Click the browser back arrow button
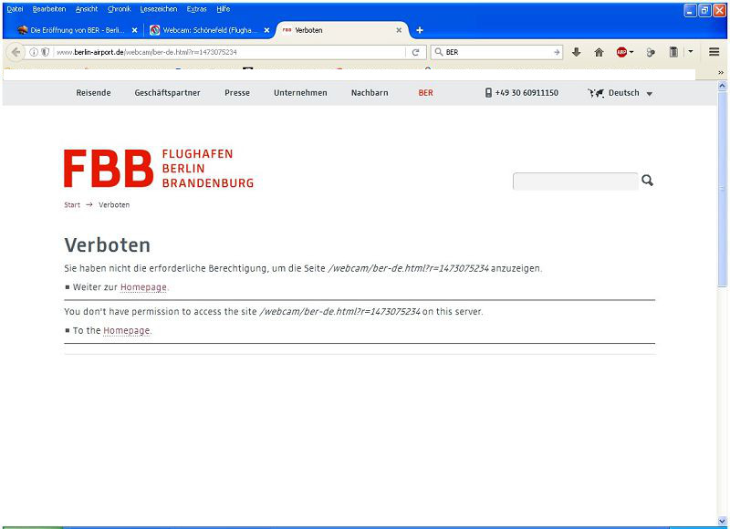Screen dimensions: 730x529 pos(16,52)
